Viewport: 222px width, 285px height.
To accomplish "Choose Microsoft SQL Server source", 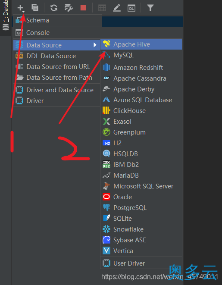I will (141, 186).
